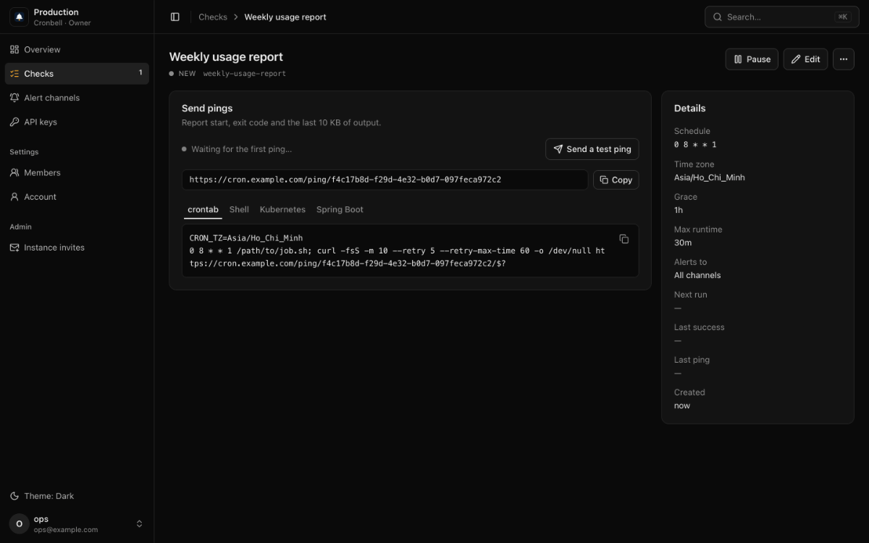Image resolution: width=869 pixels, height=543 pixels.
Task: Click the Production workspace switcher
Action: 77,17
